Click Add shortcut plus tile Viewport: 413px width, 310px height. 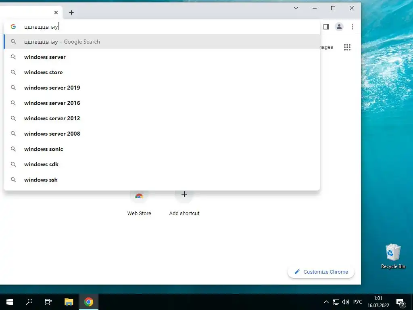point(184,203)
